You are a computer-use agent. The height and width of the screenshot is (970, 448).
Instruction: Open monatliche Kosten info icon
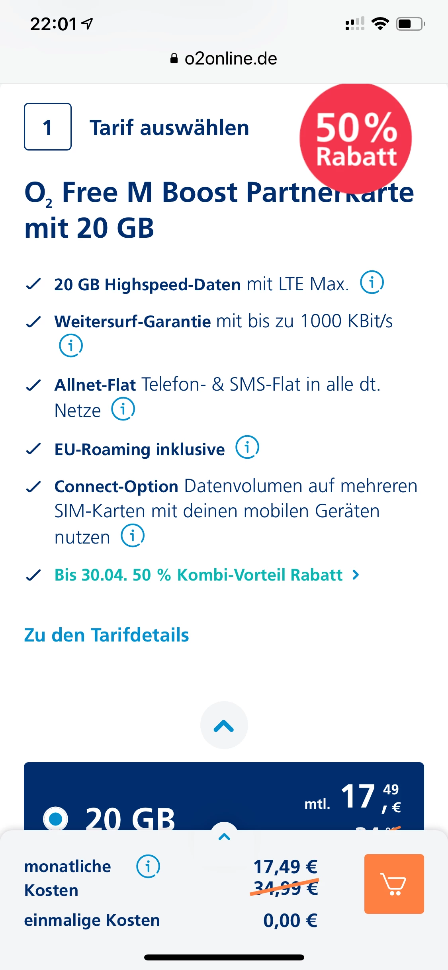point(148,866)
